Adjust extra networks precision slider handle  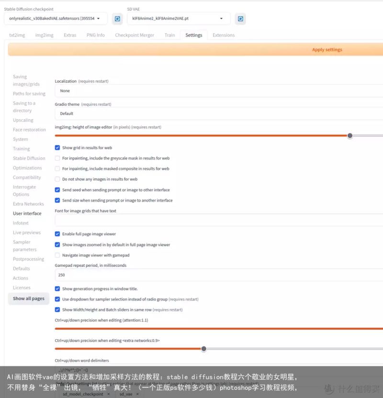(x=203, y=349)
